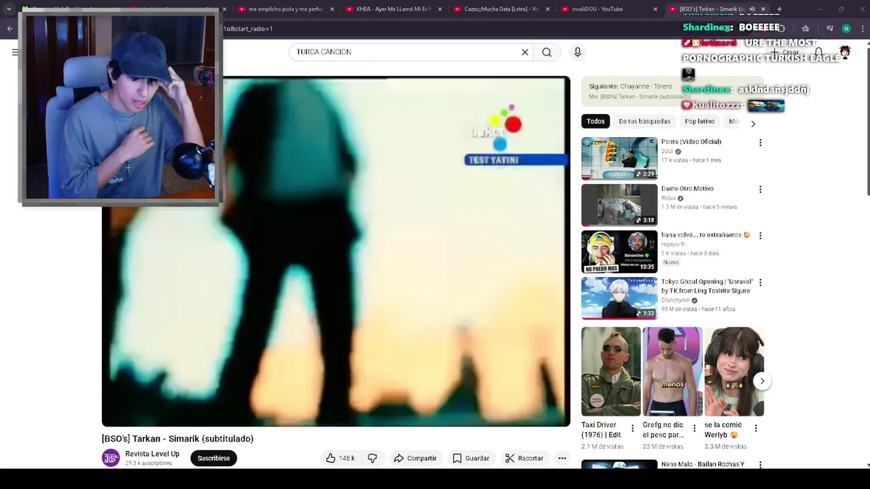
Task: Click the Recortar clip button
Action: tap(524, 458)
